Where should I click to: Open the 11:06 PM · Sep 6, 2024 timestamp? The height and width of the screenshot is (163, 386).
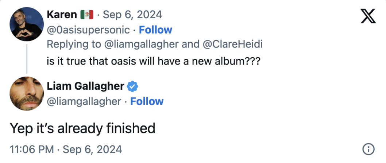pyautogui.click(x=66, y=150)
